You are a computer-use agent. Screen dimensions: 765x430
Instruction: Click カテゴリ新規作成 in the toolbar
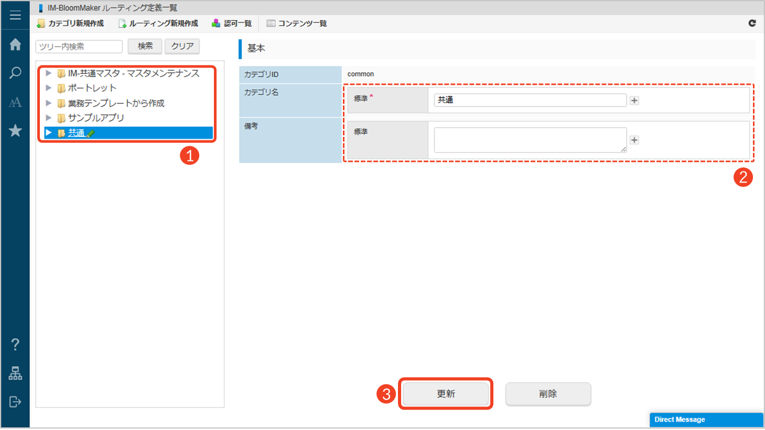click(71, 24)
